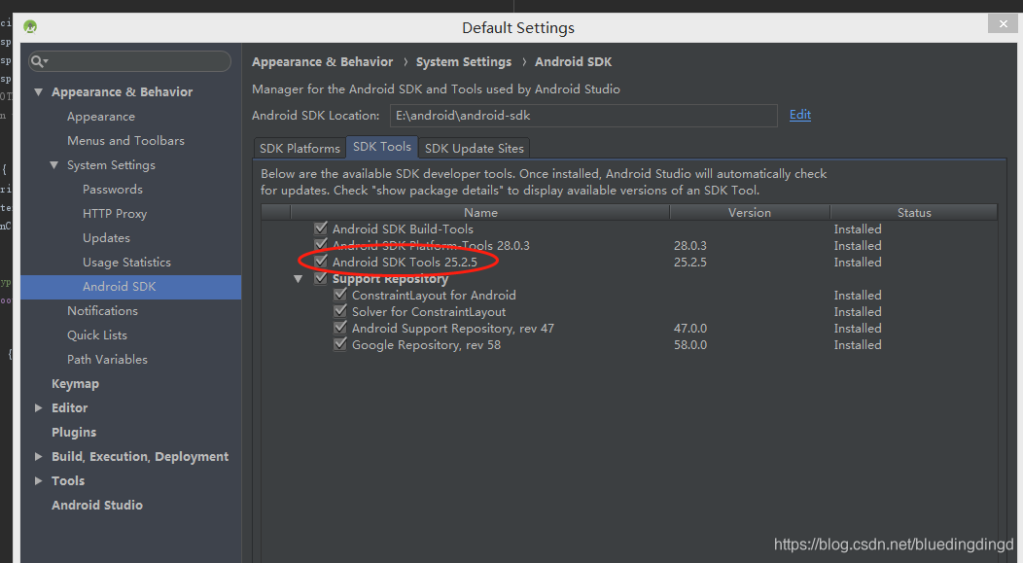This screenshot has width=1023, height=563.
Task: Click the Android Studio logo in title bar
Action: coord(30,27)
